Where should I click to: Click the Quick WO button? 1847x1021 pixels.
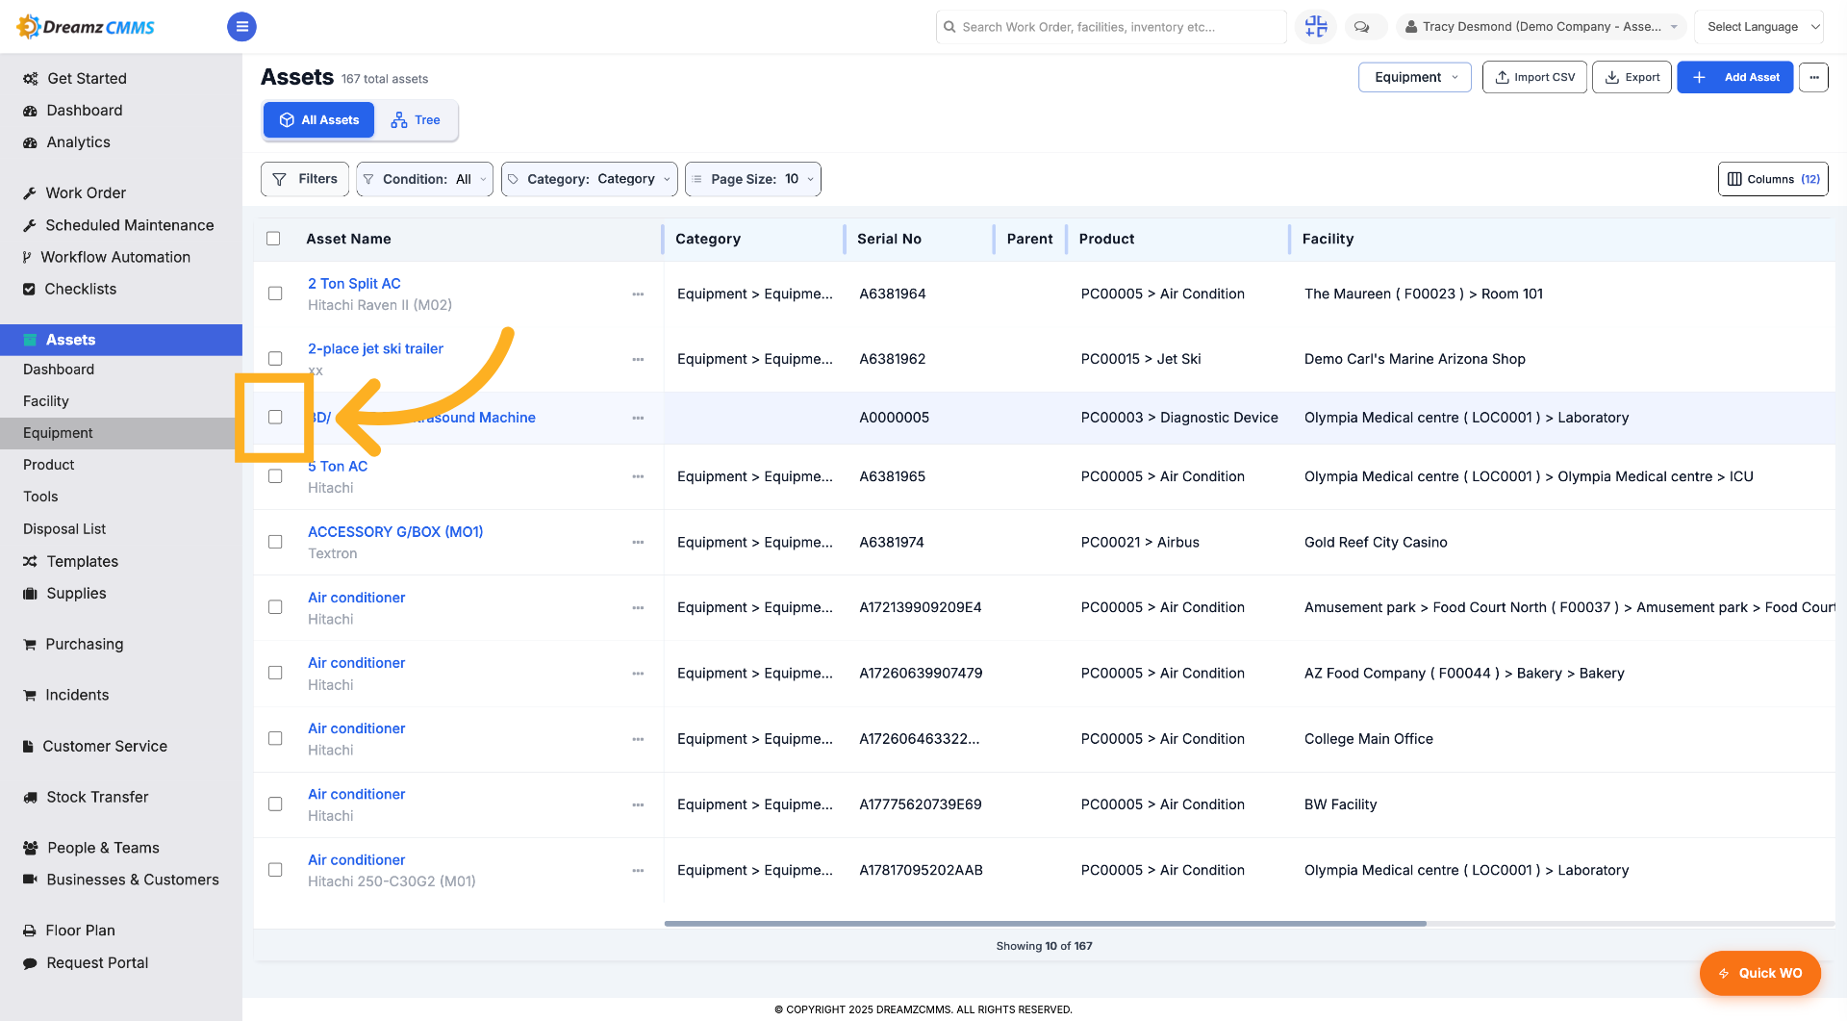[x=1759, y=973]
